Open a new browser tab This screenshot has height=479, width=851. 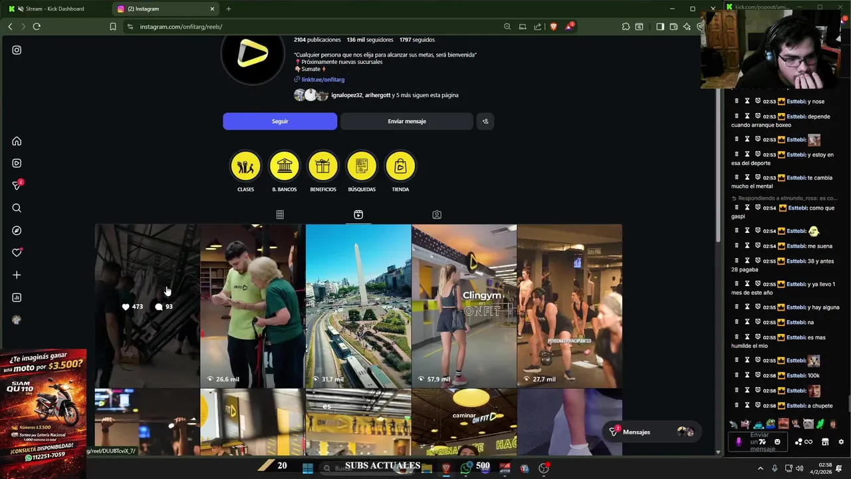click(x=228, y=9)
